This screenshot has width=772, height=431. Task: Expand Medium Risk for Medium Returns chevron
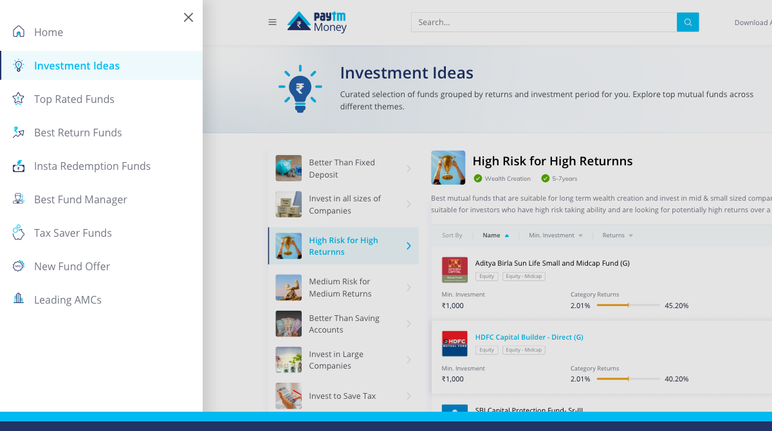click(x=409, y=288)
